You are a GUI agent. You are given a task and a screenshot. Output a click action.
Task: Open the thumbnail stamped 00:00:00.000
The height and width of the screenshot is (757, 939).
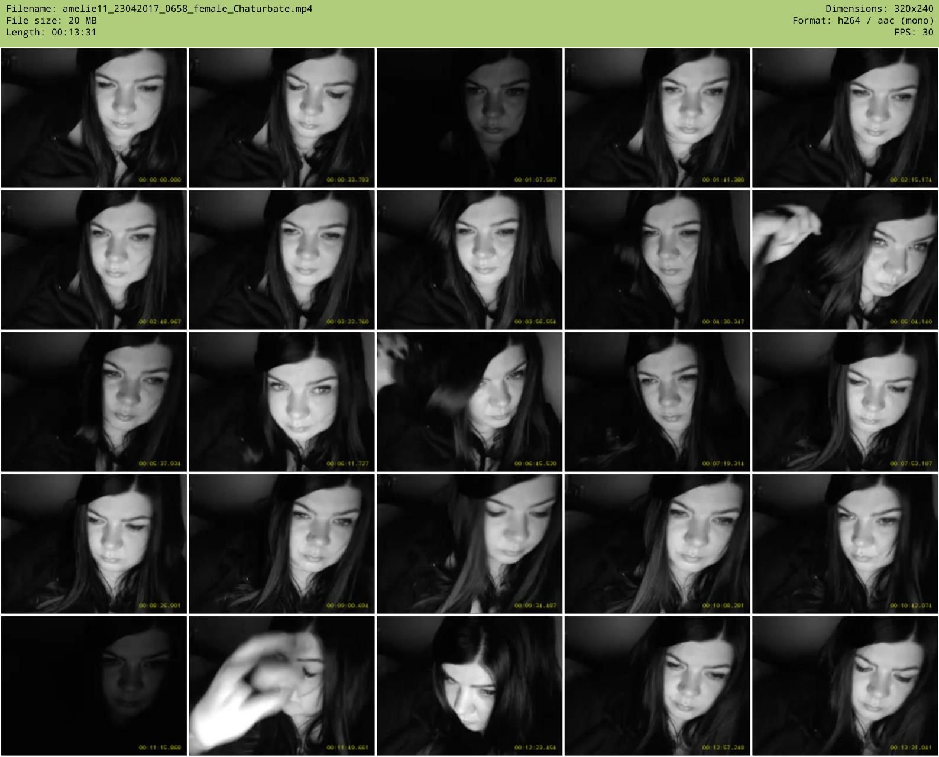pos(94,118)
